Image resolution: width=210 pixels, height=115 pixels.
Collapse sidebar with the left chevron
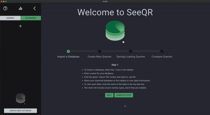tap(35, 8)
